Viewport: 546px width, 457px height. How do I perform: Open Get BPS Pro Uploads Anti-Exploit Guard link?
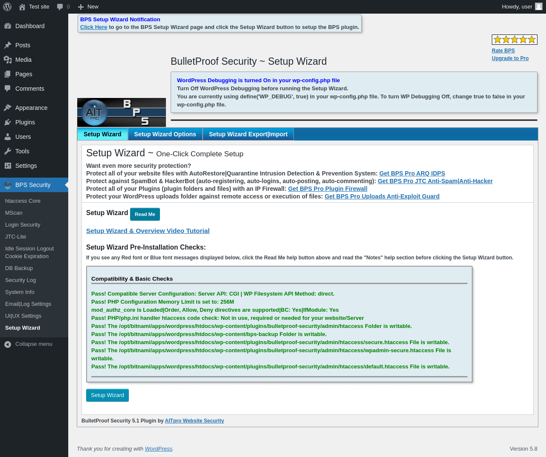tap(382, 196)
